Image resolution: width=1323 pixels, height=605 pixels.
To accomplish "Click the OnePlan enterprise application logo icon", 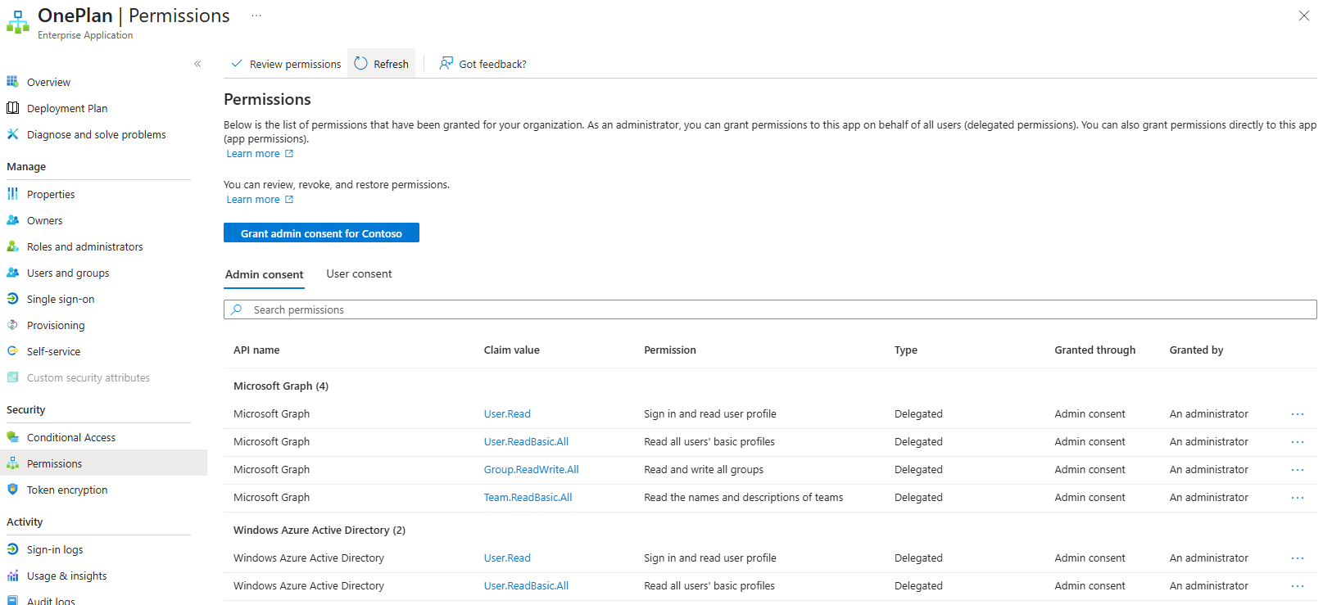I will tap(17, 22).
